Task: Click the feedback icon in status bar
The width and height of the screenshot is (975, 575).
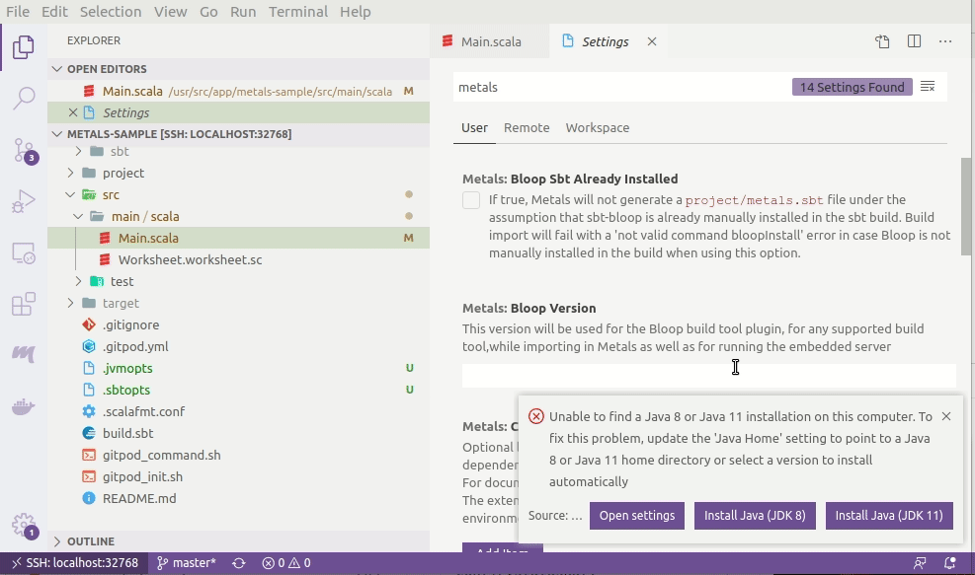Action: [x=920, y=563]
